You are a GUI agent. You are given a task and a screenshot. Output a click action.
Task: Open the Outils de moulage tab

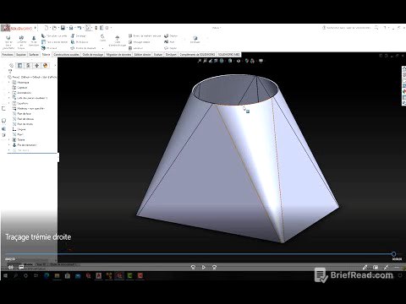tap(93, 55)
